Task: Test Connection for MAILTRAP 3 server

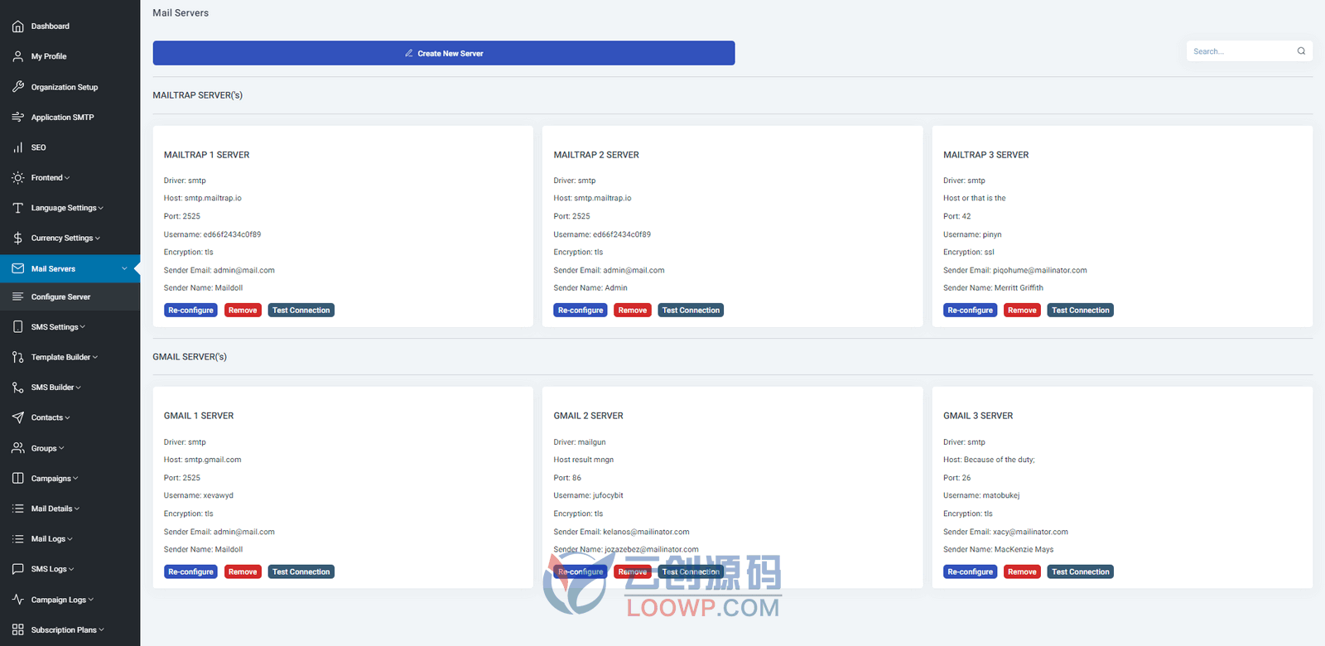Action: coord(1081,311)
